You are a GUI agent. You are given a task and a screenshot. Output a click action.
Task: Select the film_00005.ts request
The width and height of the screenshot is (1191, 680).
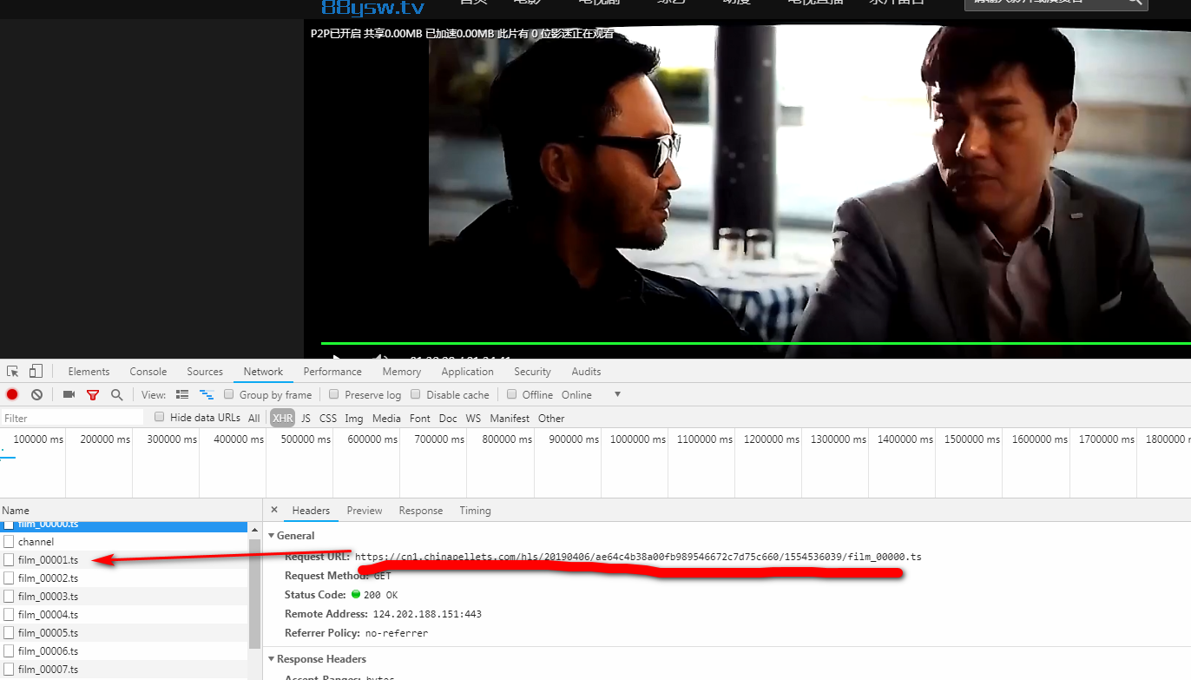tap(124, 633)
